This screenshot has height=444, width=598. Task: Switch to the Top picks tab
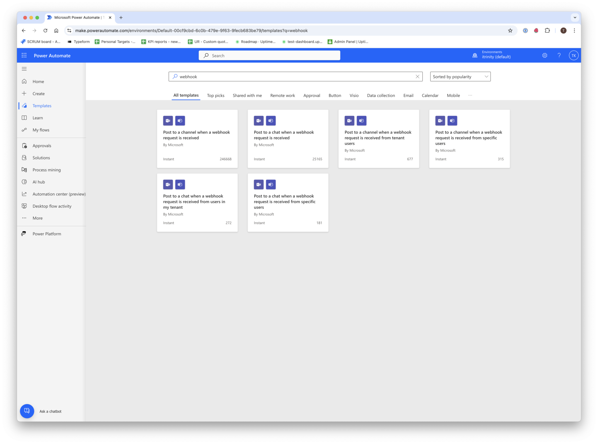pyautogui.click(x=215, y=95)
